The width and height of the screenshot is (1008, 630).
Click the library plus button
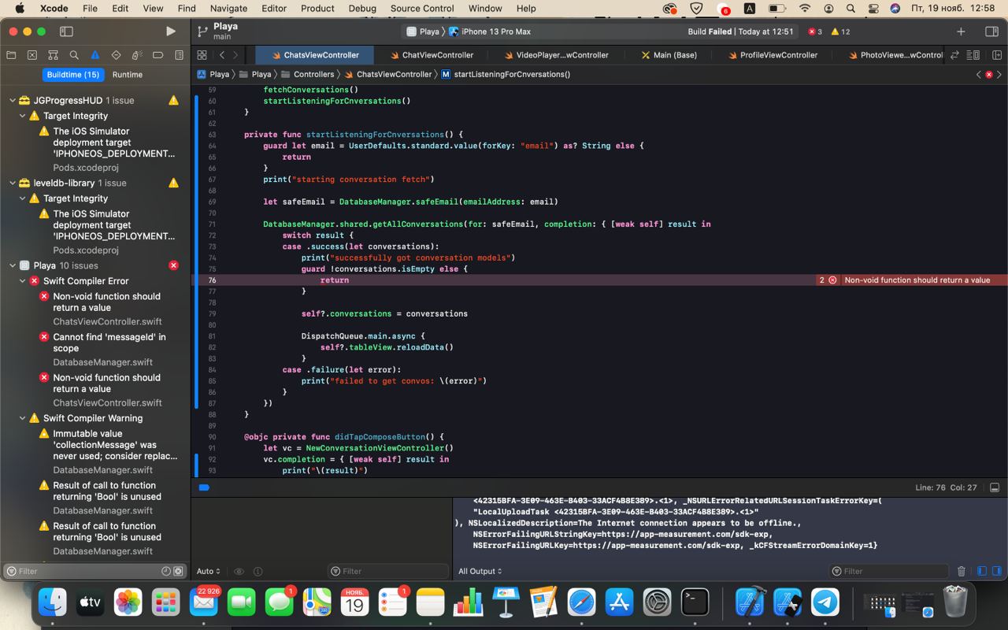tap(961, 31)
